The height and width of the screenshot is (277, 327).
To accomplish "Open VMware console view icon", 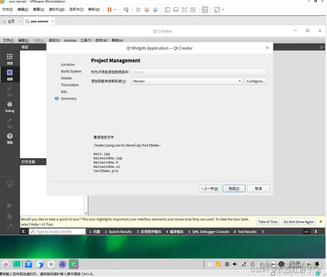I will coord(205,10).
